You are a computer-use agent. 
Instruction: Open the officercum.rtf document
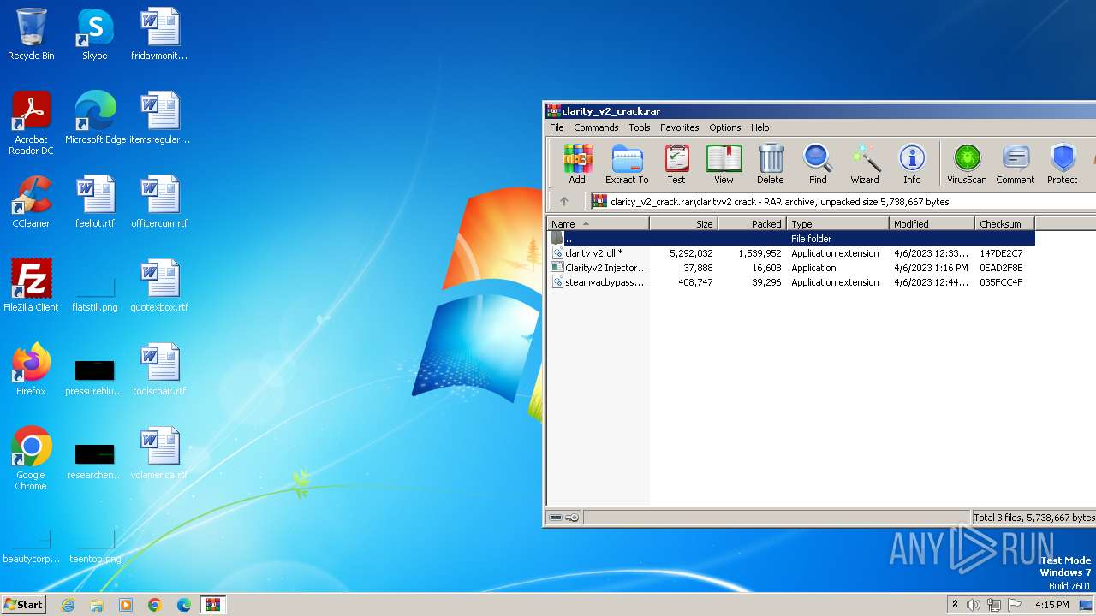point(159,202)
